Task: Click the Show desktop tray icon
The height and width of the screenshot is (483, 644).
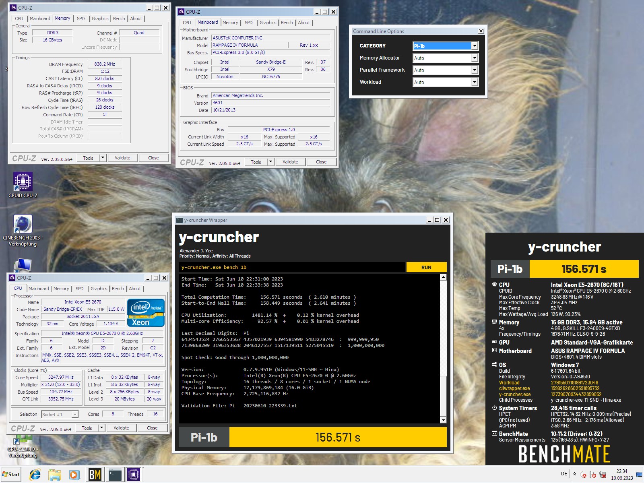Action: click(x=640, y=475)
